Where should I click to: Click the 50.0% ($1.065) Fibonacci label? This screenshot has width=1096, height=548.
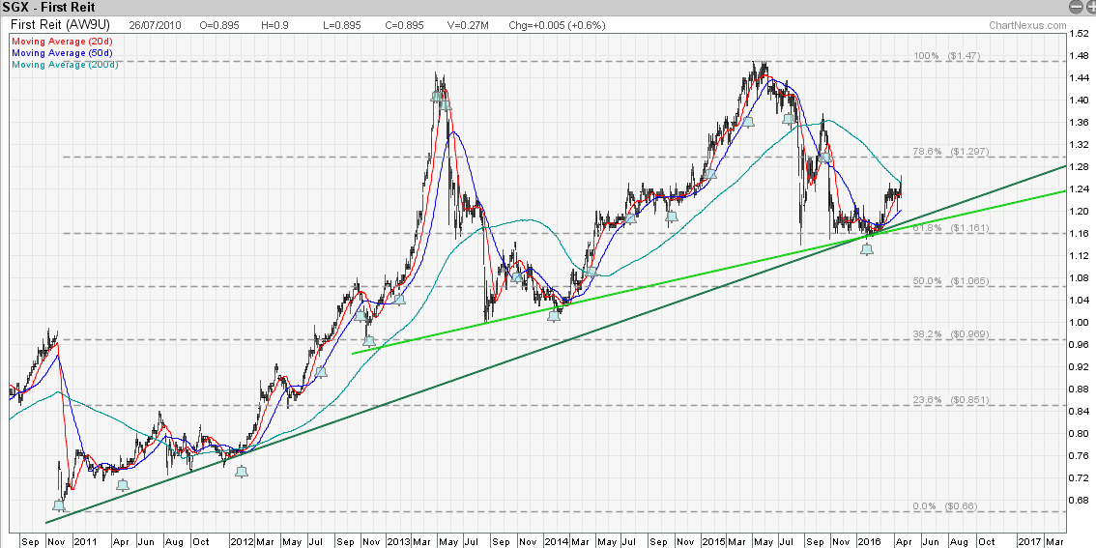(x=950, y=281)
